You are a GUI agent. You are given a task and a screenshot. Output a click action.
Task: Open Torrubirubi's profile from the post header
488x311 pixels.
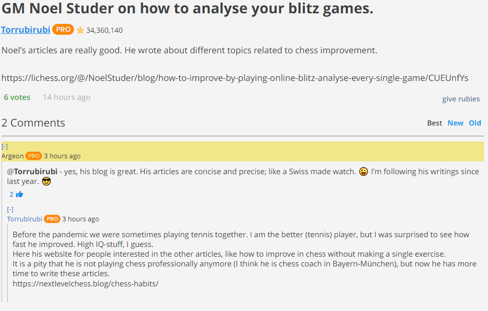[x=26, y=30]
